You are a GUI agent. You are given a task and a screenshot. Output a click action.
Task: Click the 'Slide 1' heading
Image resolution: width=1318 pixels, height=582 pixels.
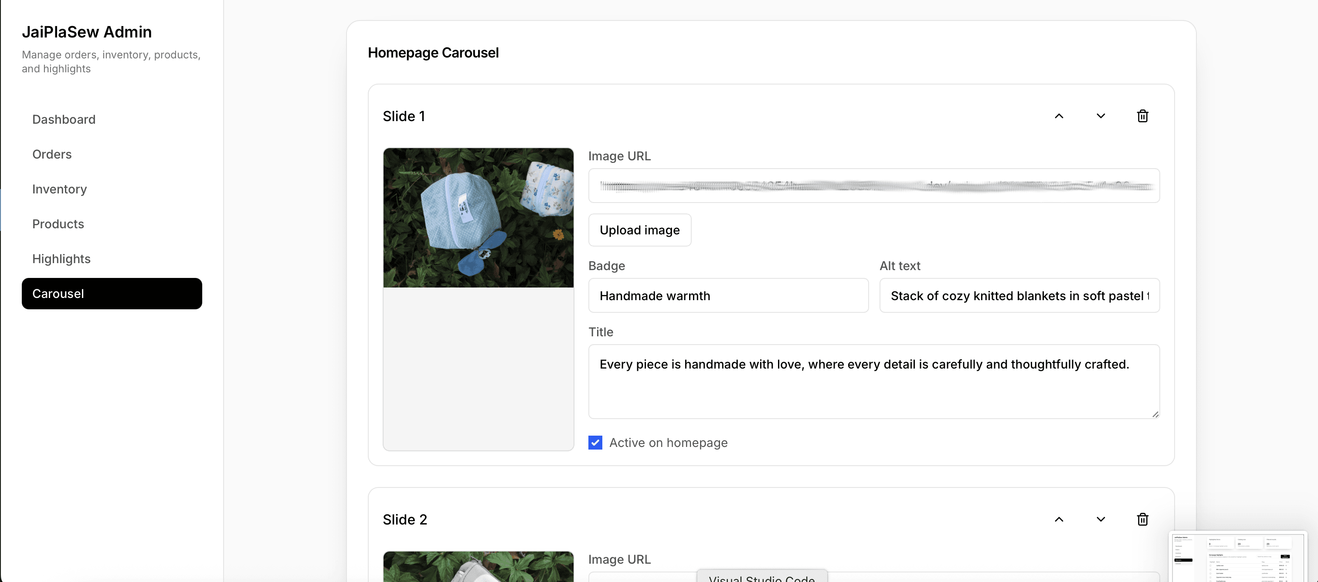click(x=404, y=116)
